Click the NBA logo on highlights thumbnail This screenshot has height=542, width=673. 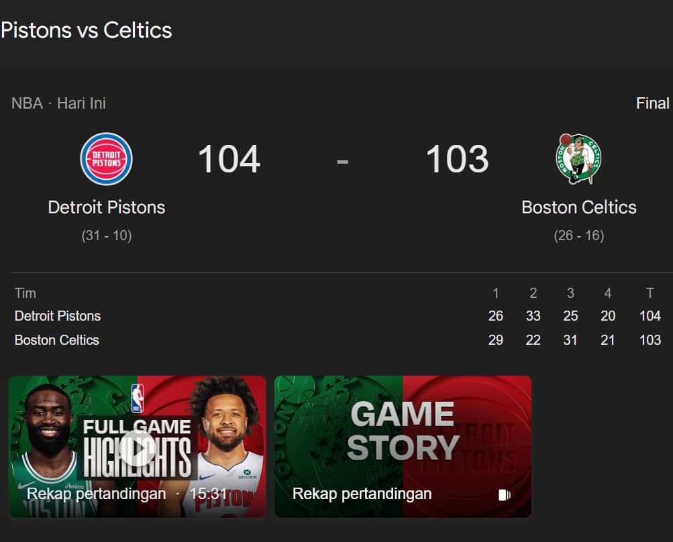point(138,398)
